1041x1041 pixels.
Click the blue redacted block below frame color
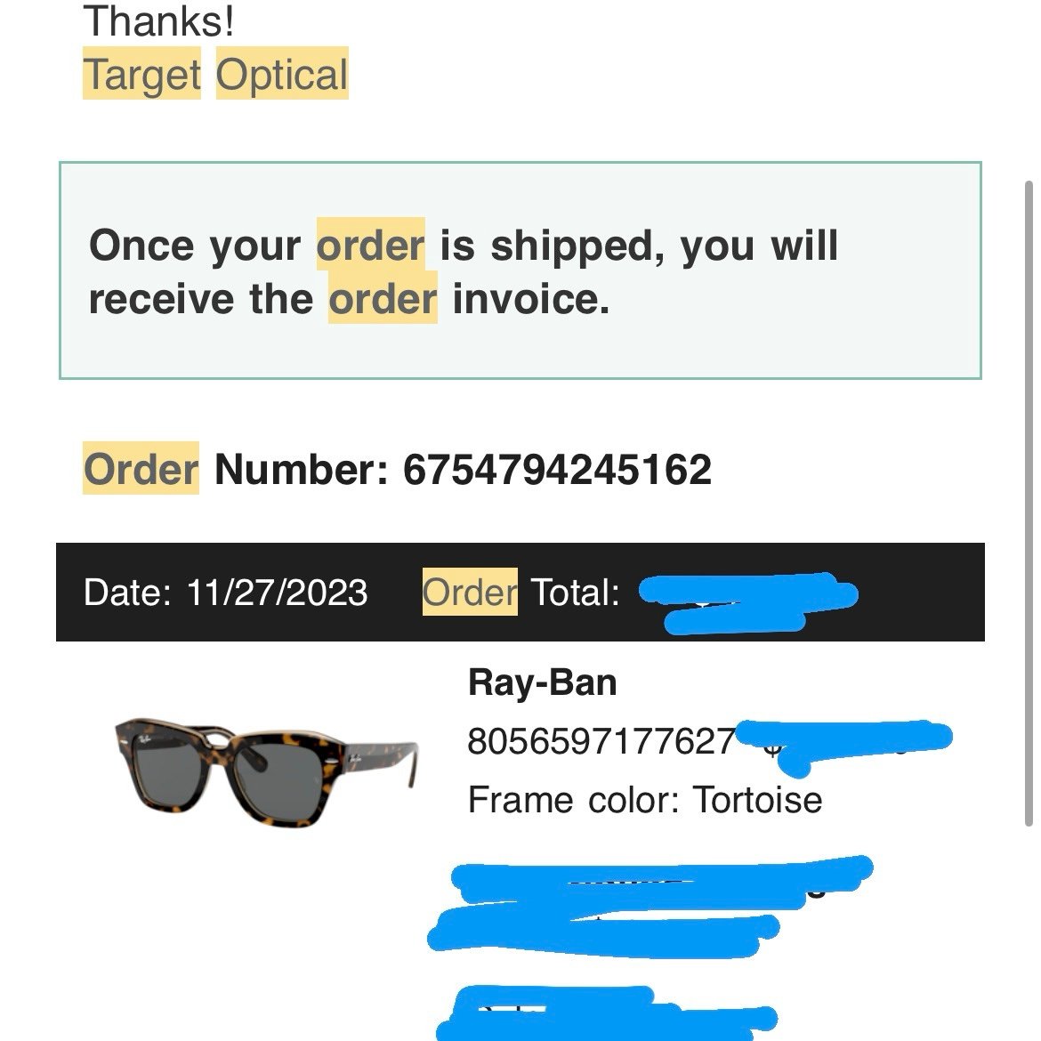(650, 907)
